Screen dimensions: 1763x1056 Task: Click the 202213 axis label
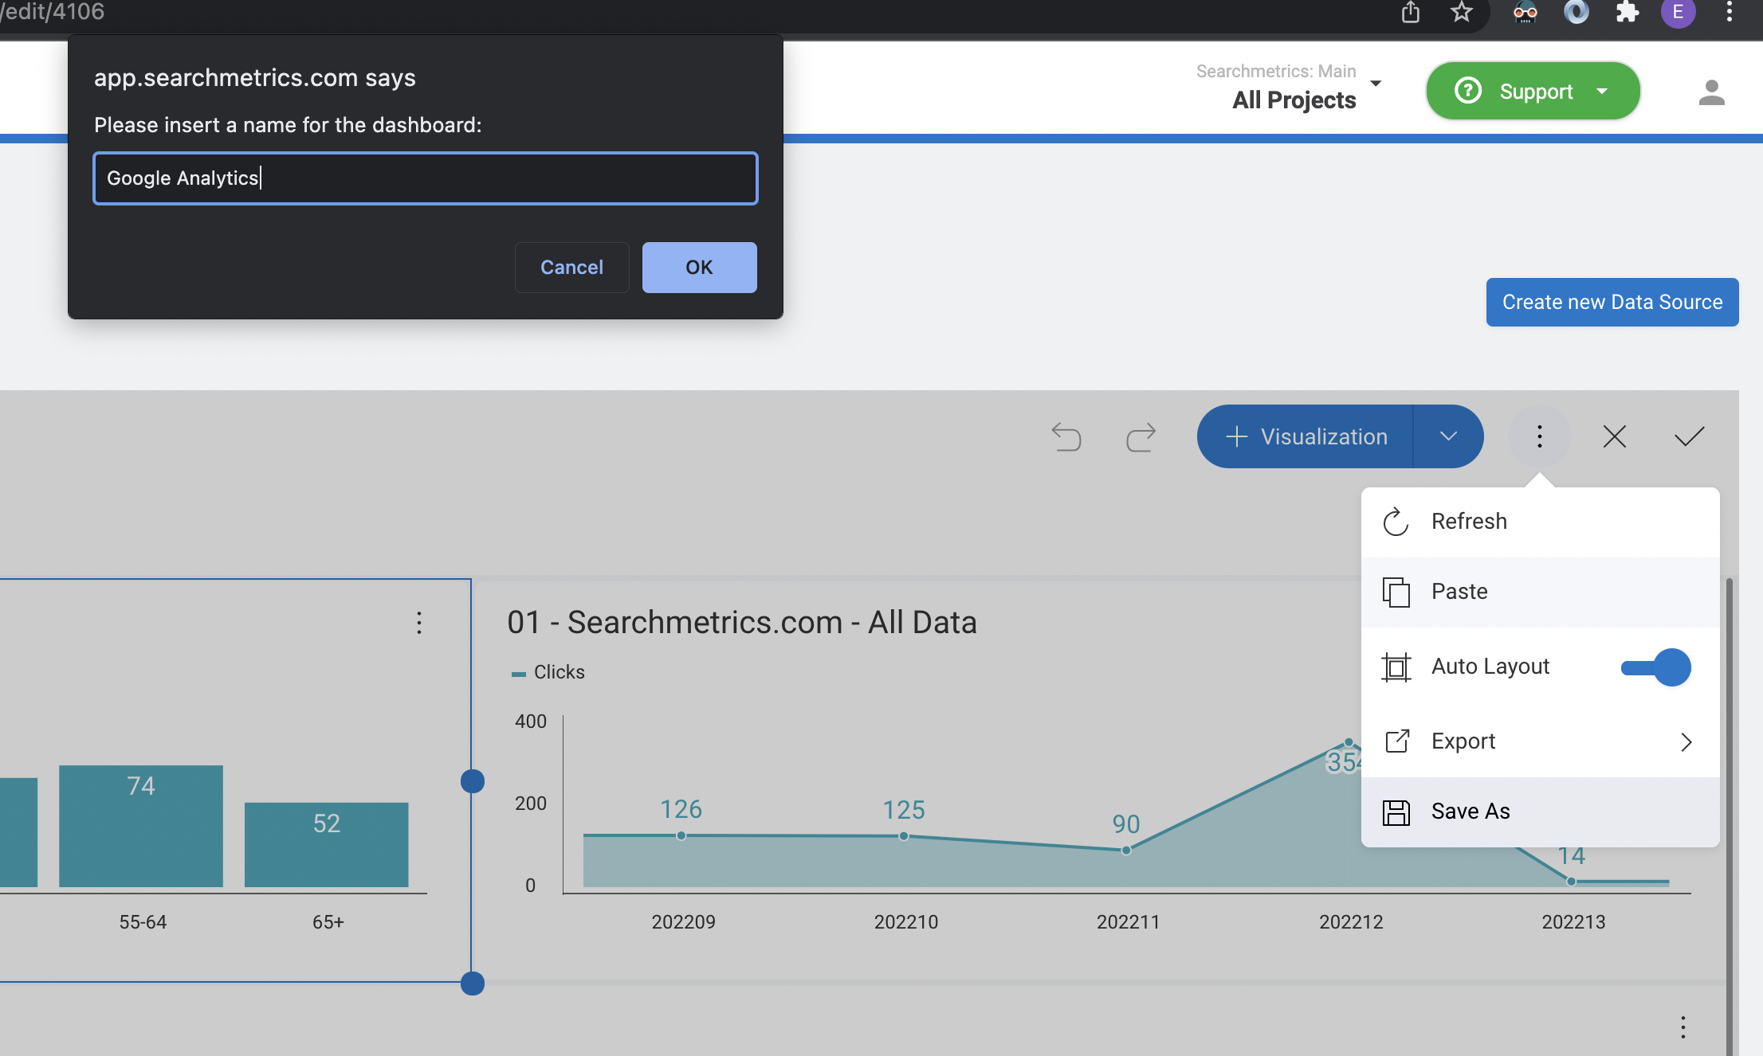pos(1573,922)
